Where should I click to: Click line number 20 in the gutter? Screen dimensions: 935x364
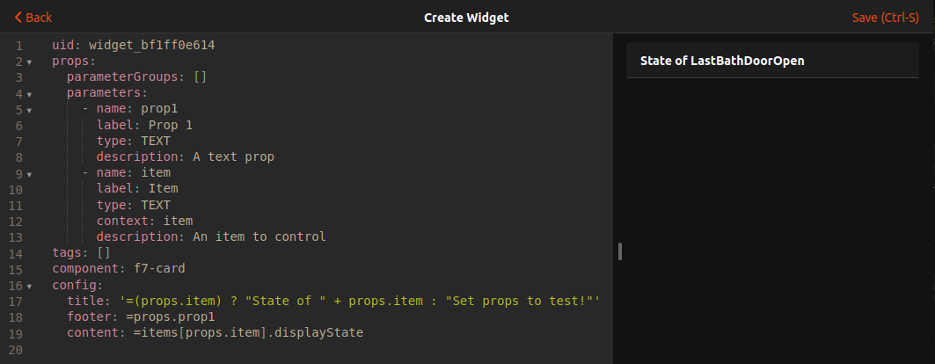(18, 349)
